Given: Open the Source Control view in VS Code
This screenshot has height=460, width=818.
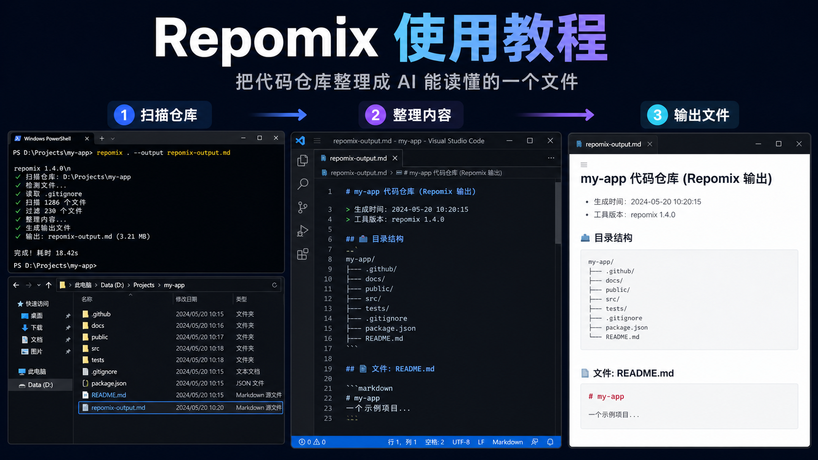Looking at the screenshot, I should (x=303, y=207).
